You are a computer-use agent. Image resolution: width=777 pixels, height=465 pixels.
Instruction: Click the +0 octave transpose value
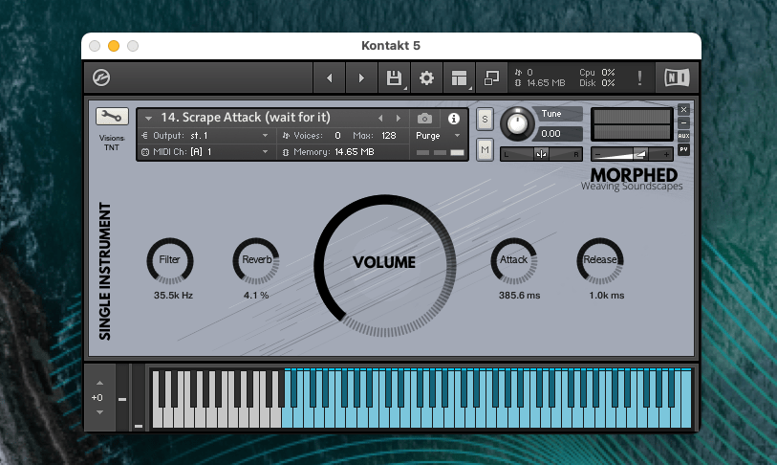(x=97, y=397)
